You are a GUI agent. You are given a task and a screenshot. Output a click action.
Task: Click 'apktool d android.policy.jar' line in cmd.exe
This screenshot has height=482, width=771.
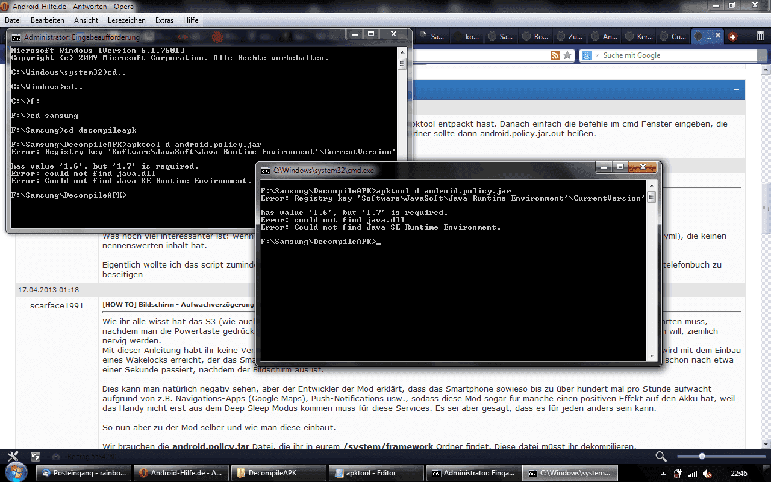tap(385, 191)
